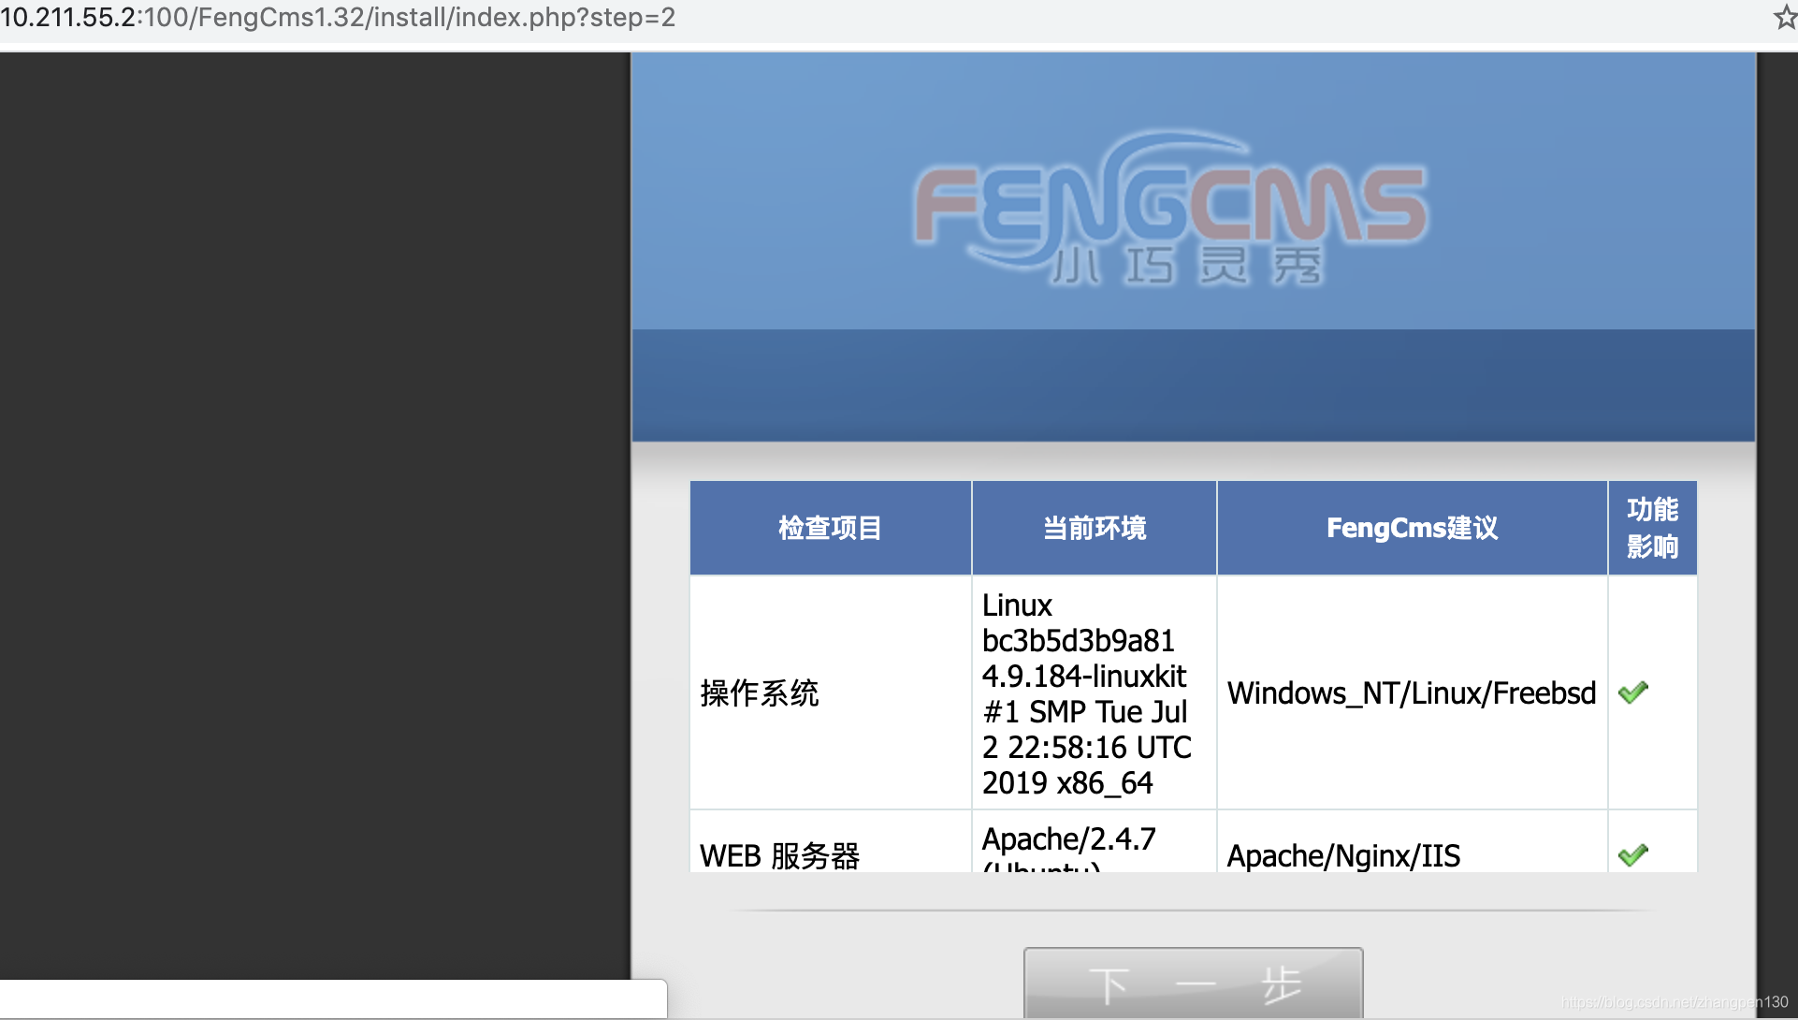Image resolution: width=1798 pixels, height=1020 pixels.
Task: Click the green checkmark icon for WEB服务器
Action: (x=1632, y=854)
